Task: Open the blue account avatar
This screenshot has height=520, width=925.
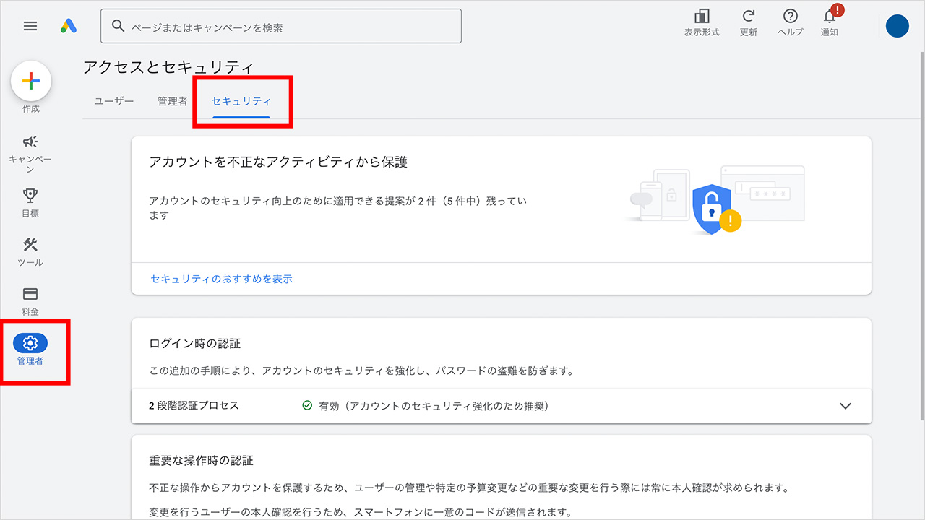Action: click(898, 26)
